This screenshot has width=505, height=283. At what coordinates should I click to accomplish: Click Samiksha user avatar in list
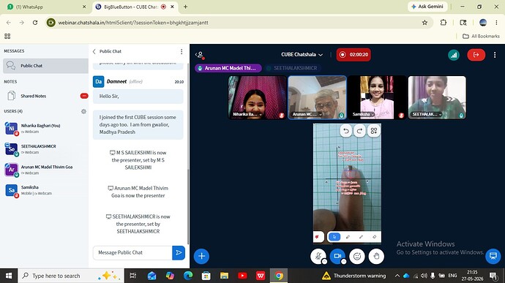click(x=11, y=190)
